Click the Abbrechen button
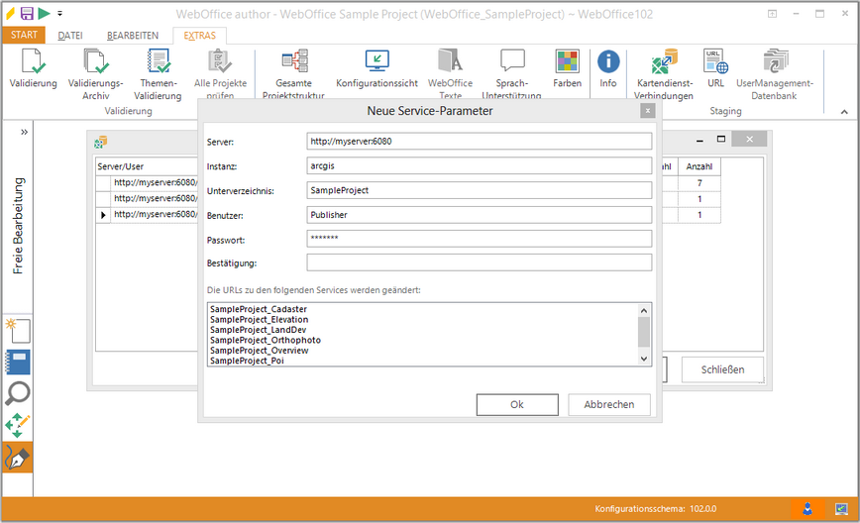 tap(608, 404)
